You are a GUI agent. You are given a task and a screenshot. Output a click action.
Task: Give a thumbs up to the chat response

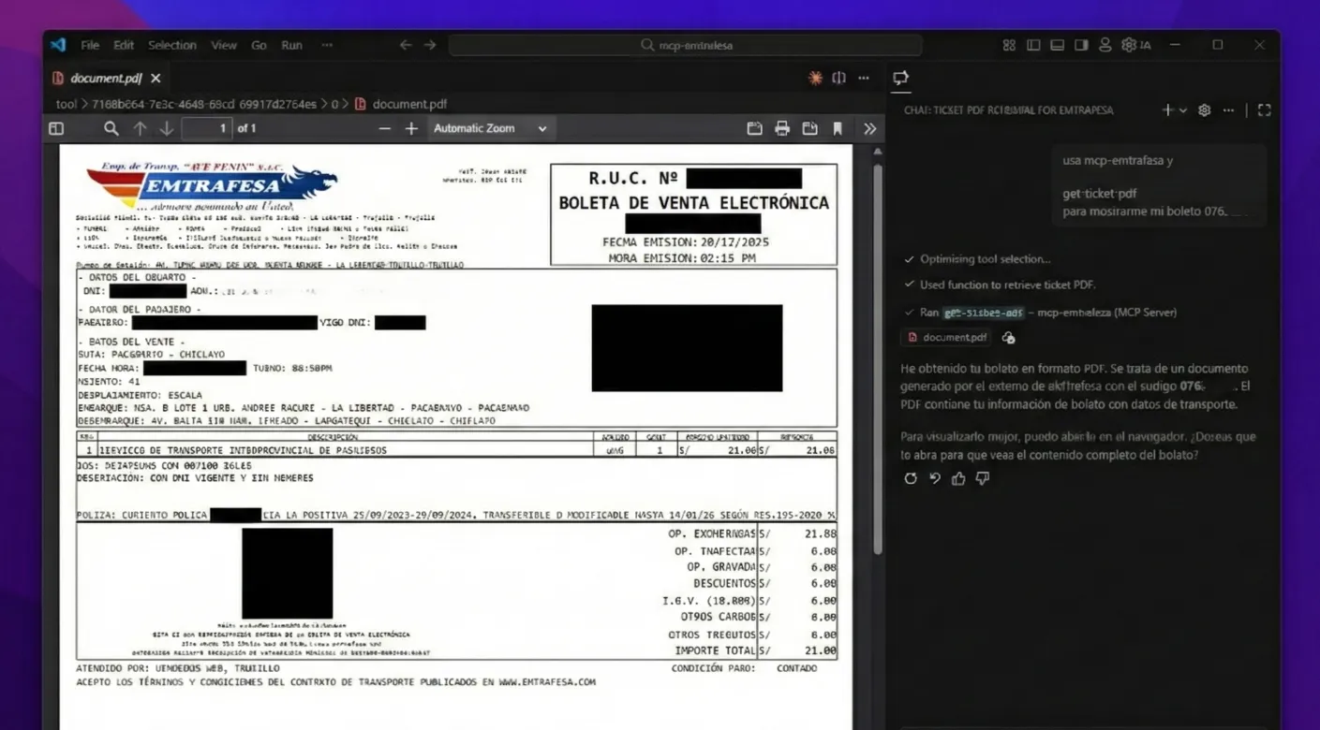click(x=957, y=478)
